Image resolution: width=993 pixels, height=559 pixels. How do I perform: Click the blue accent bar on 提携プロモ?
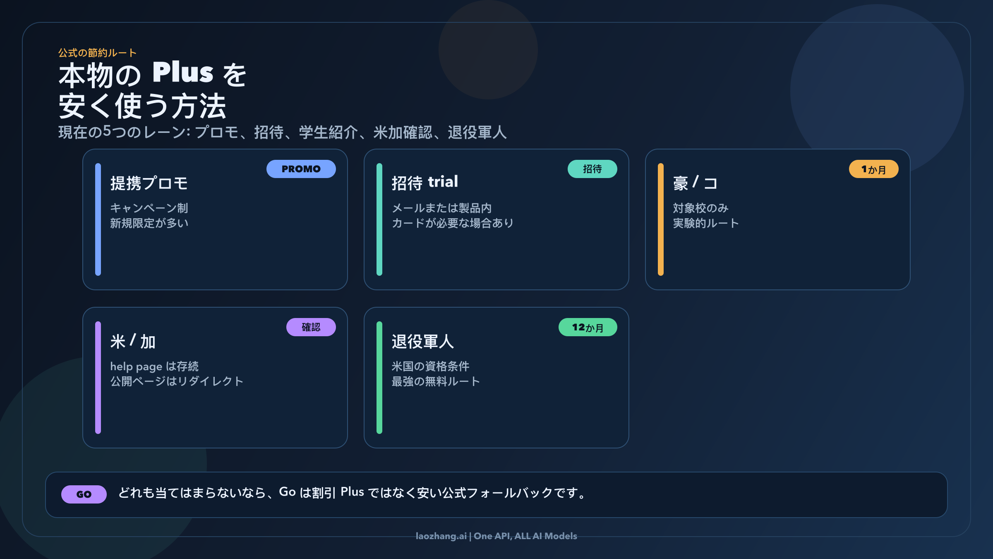tap(97, 219)
